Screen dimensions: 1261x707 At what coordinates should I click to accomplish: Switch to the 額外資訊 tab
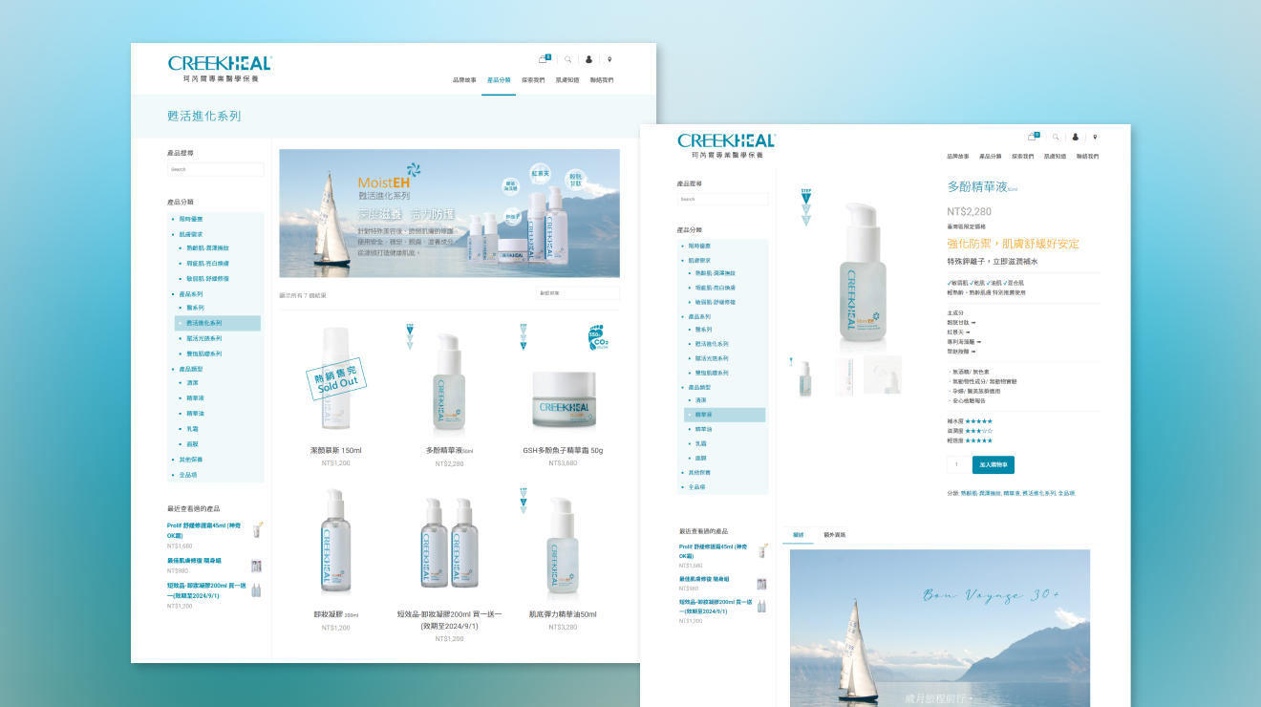[834, 535]
